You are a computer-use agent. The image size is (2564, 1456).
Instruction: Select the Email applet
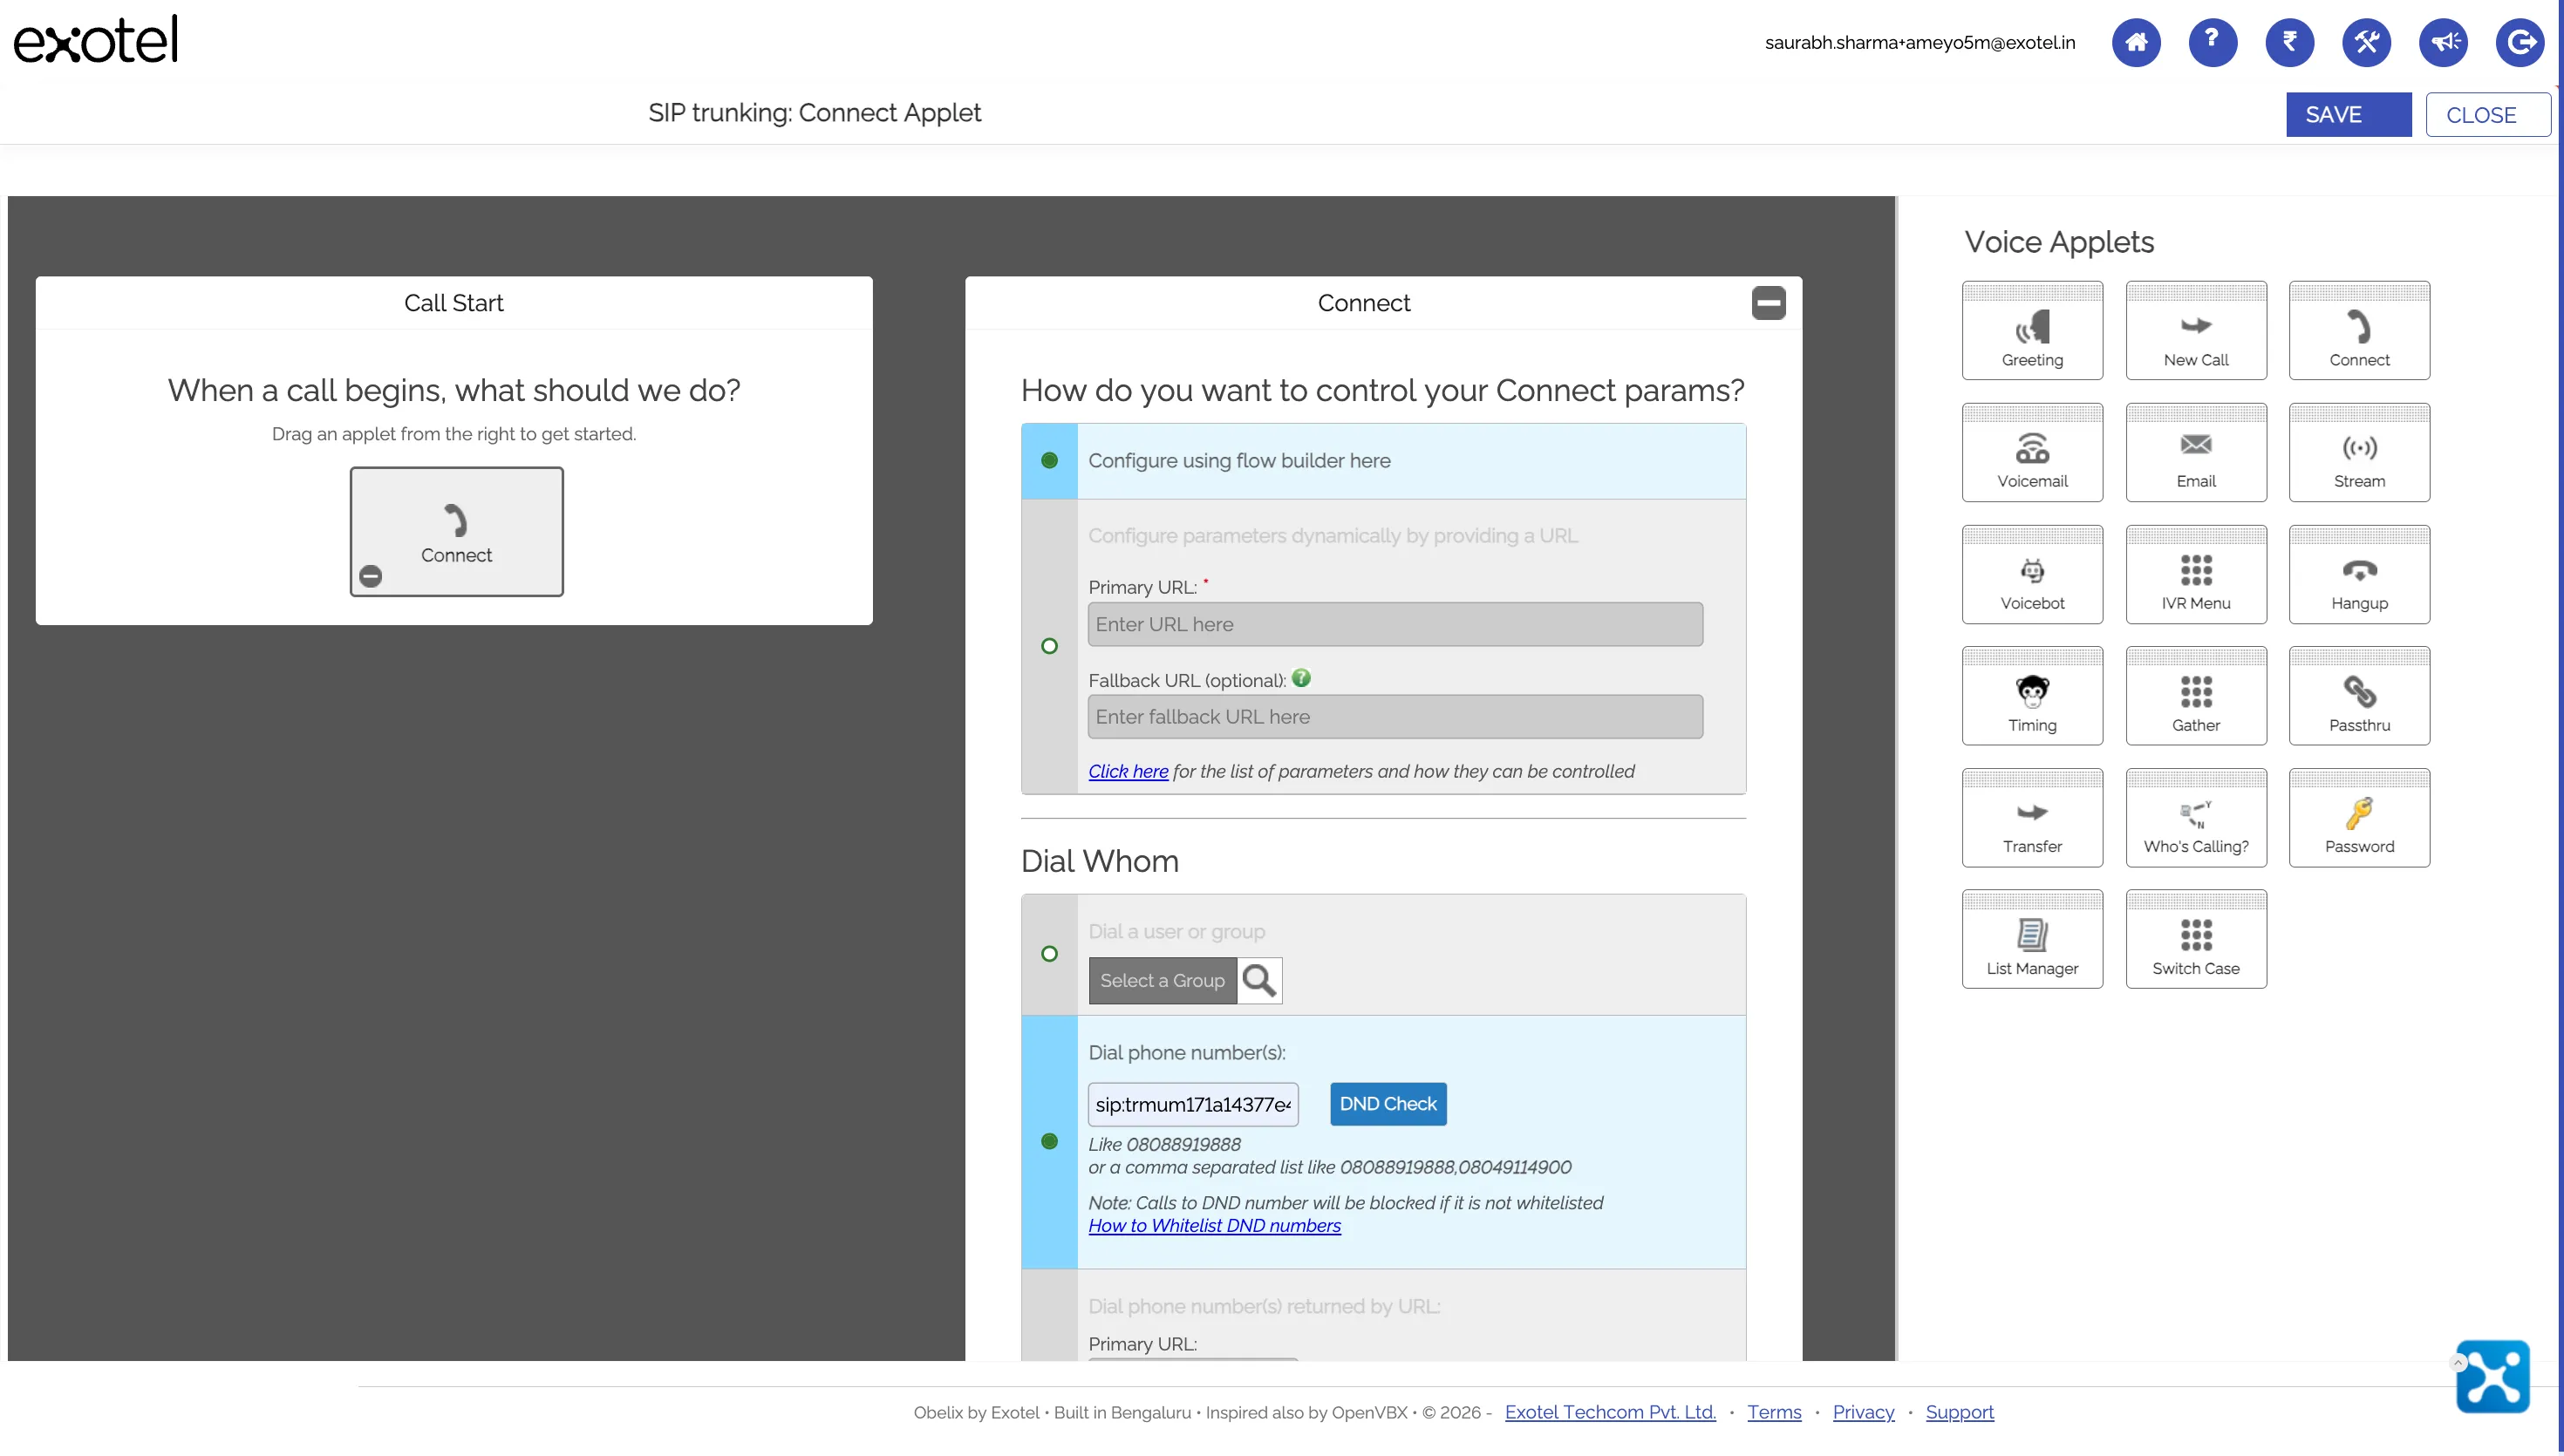click(x=2196, y=452)
